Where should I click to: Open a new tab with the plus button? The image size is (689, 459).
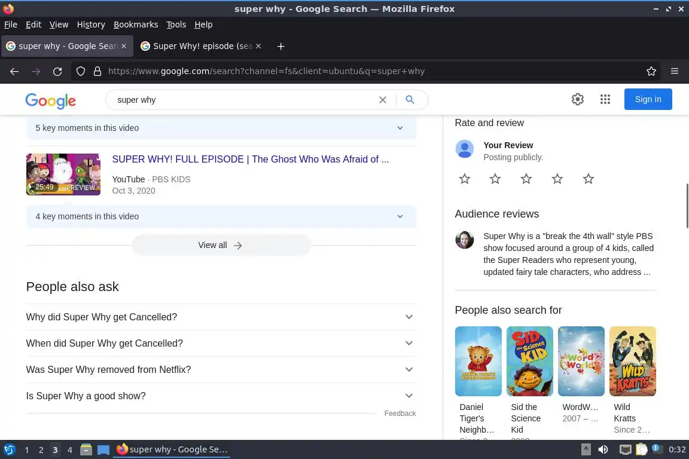click(281, 46)
